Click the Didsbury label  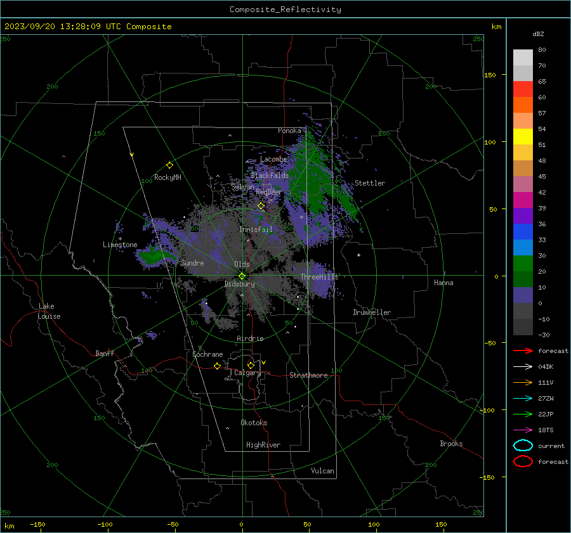point(239,284)
